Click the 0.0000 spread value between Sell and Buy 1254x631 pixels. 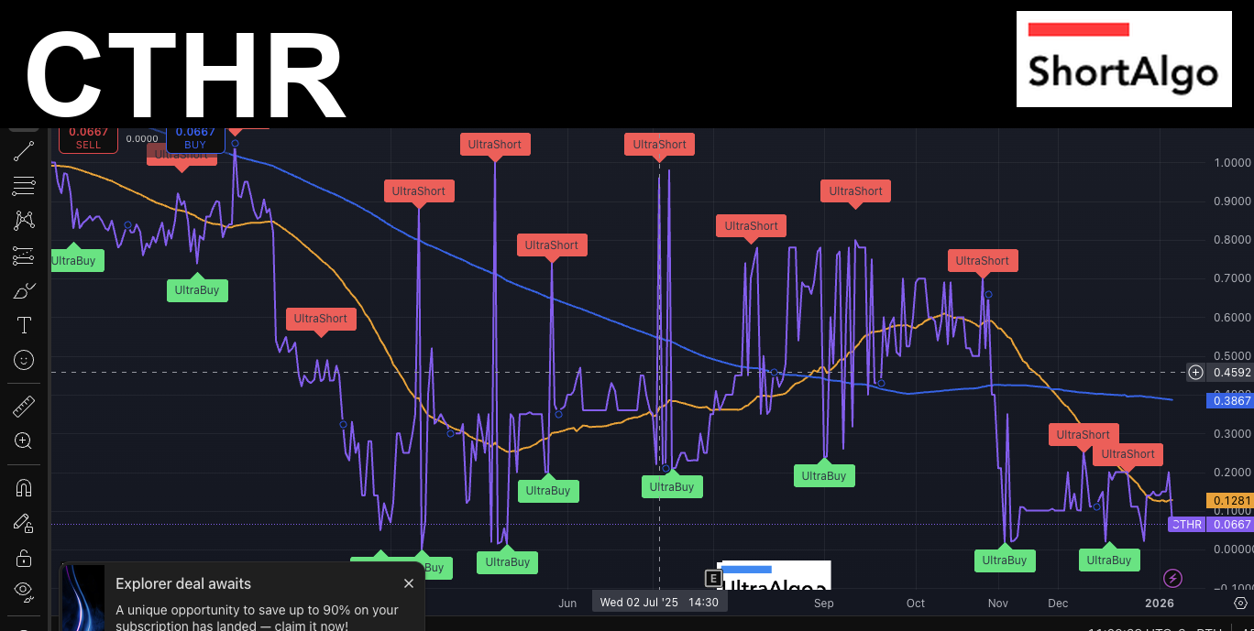pos(142,139)
